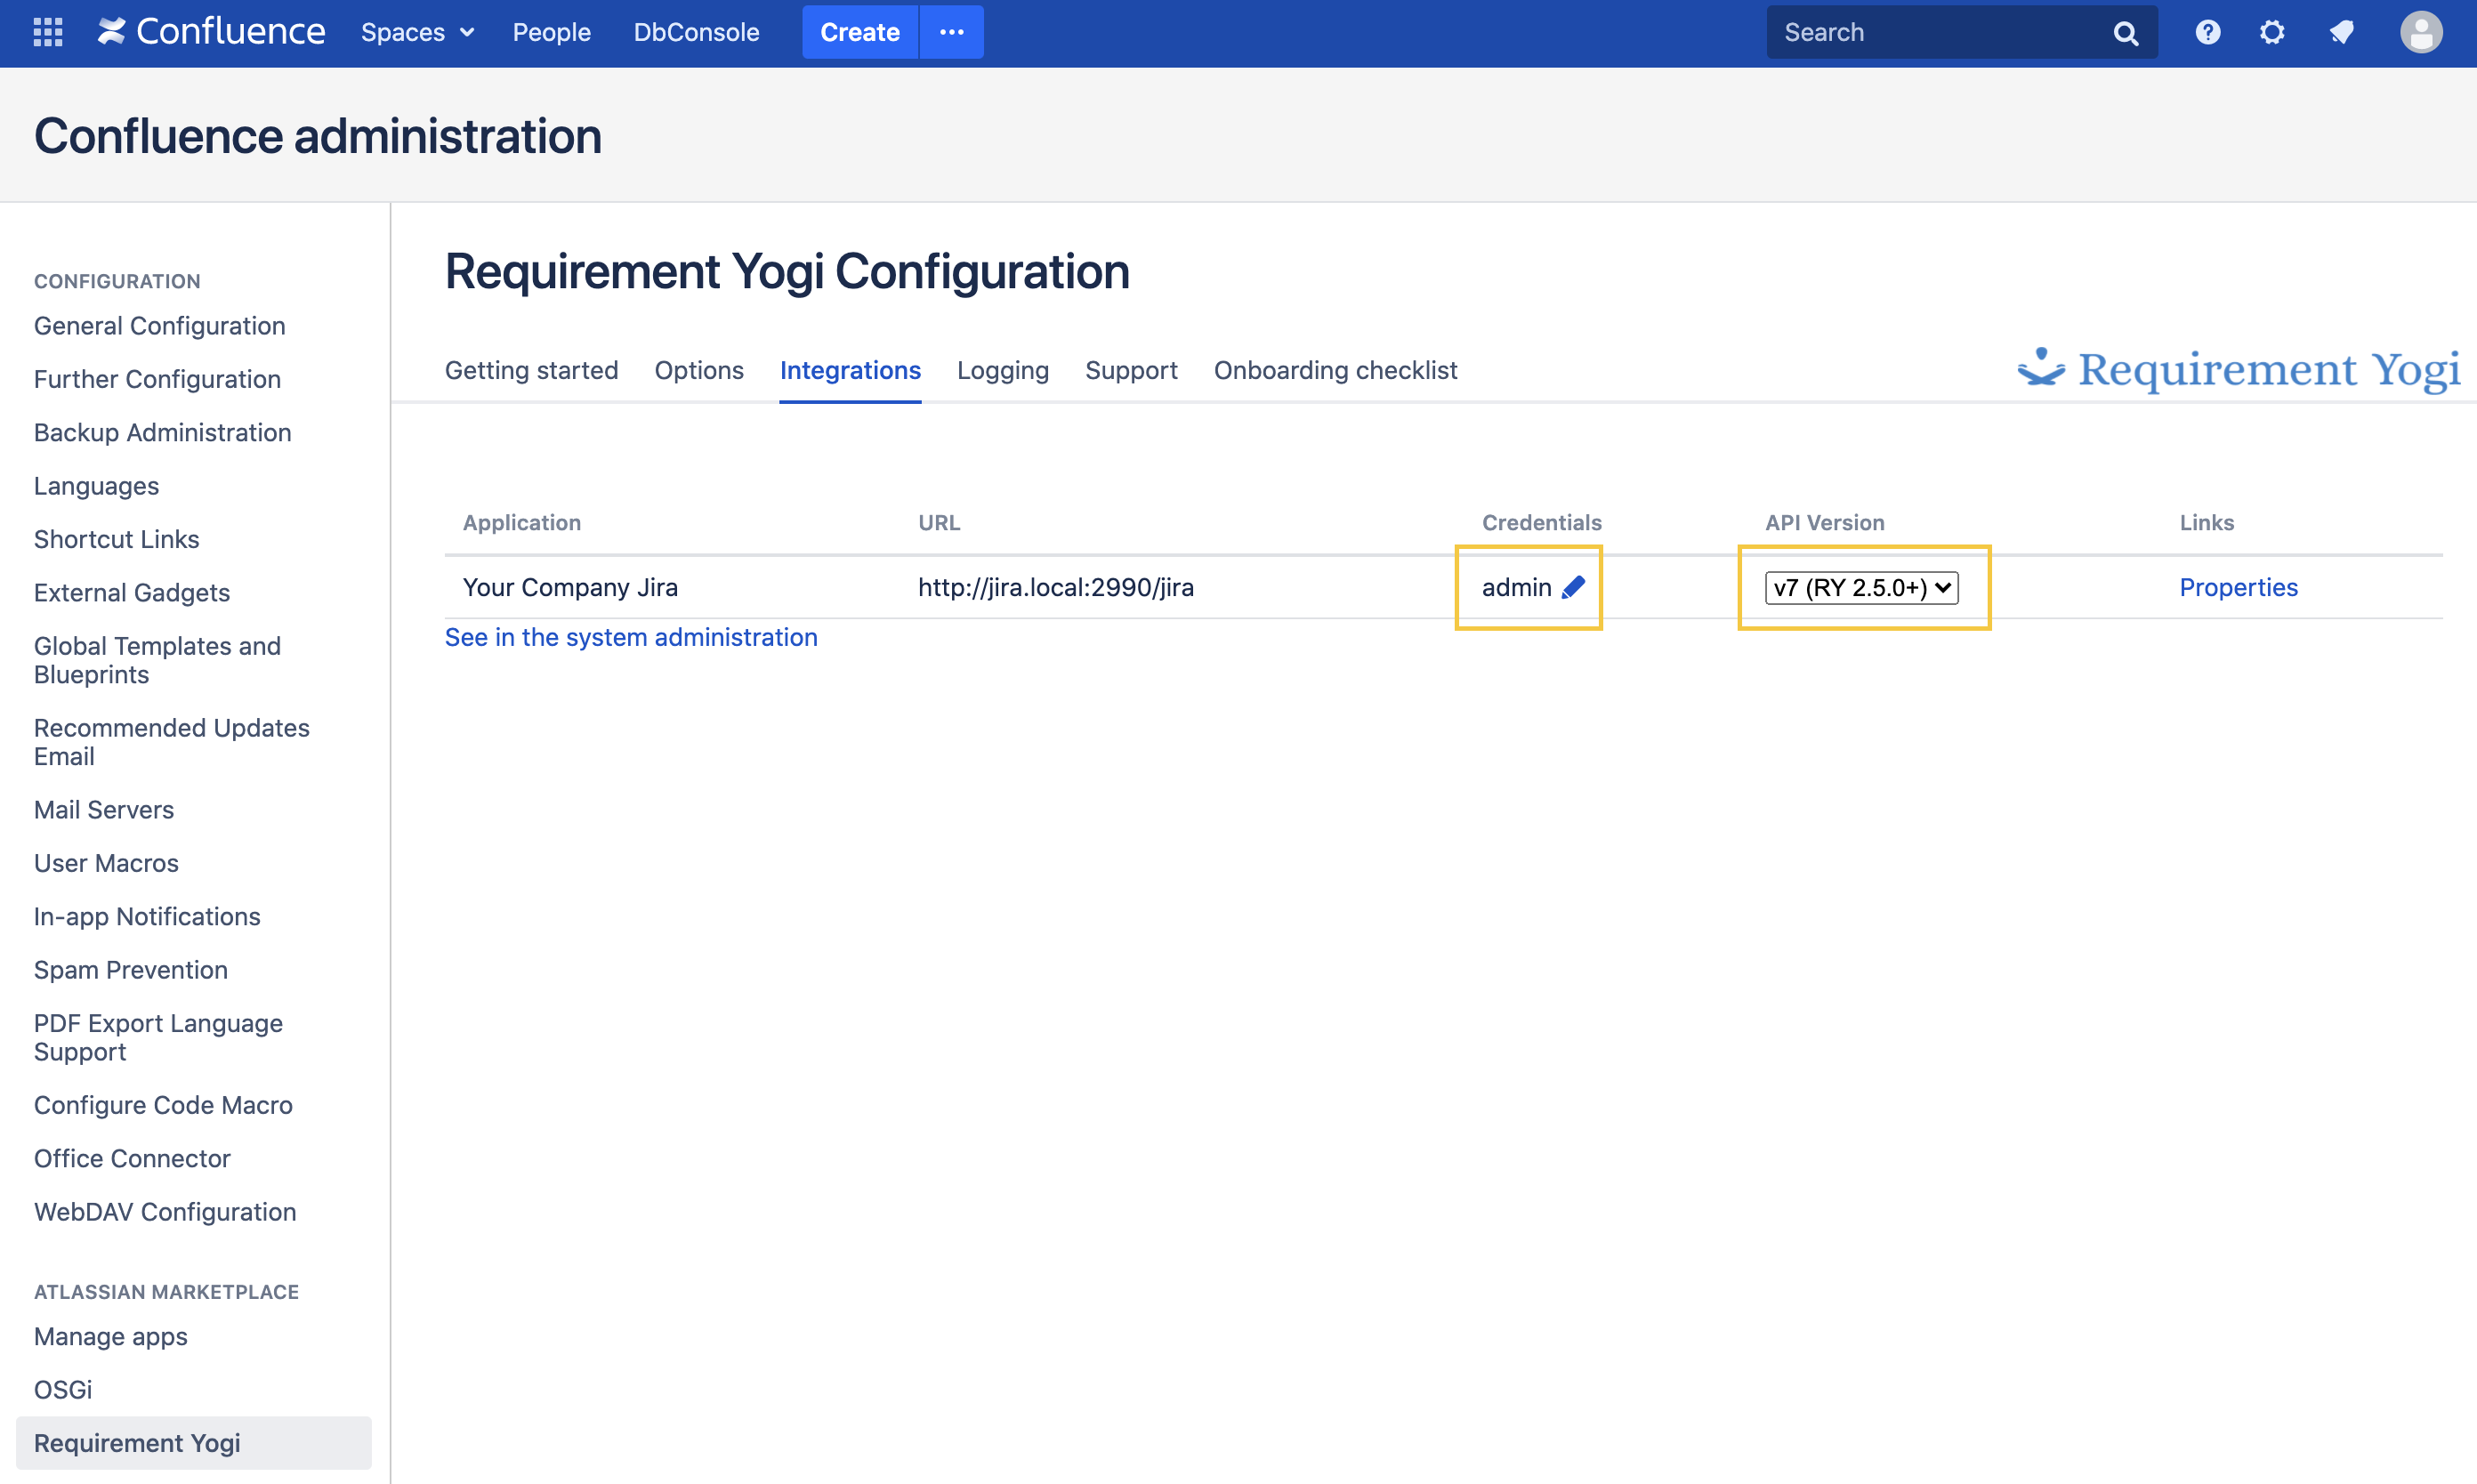Open the app switcher grid icon
The height and width of the screenshot is (1484, 2477).
47,32
